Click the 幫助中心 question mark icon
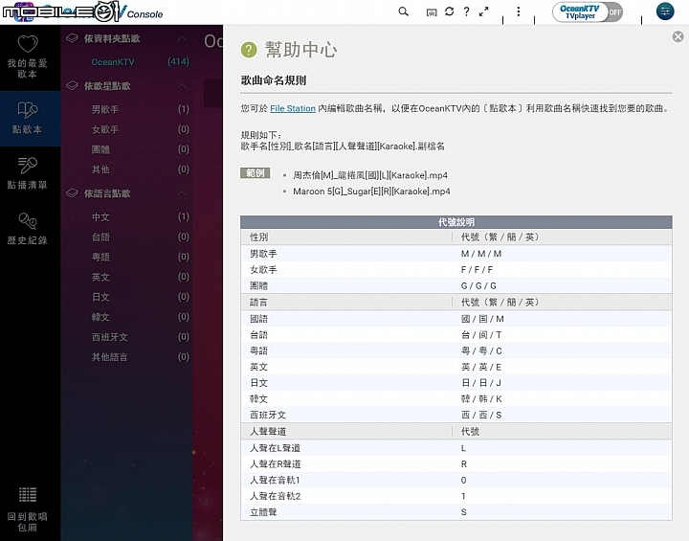 (x=249, y=50)
